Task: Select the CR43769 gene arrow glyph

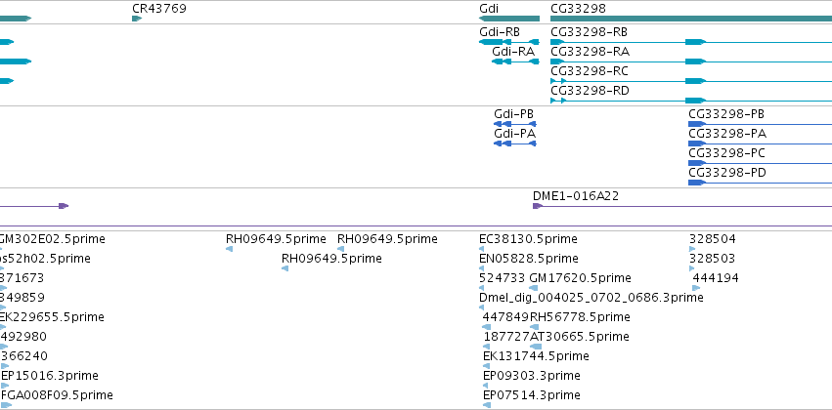Action: point(137,19)
